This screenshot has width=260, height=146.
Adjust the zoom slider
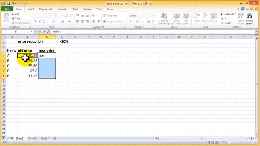pyautogui.click(x=241, y=142)
